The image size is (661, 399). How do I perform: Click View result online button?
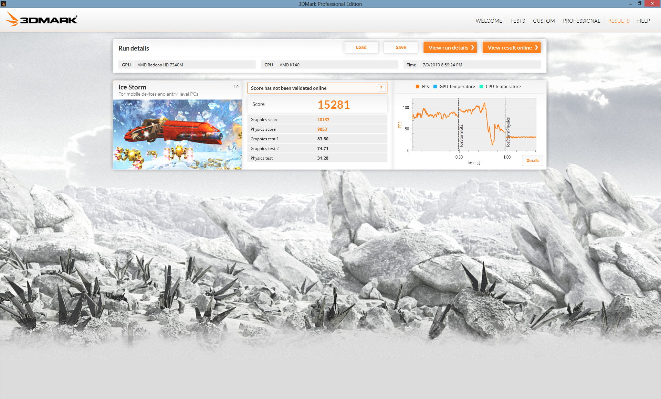pos(512,47)
